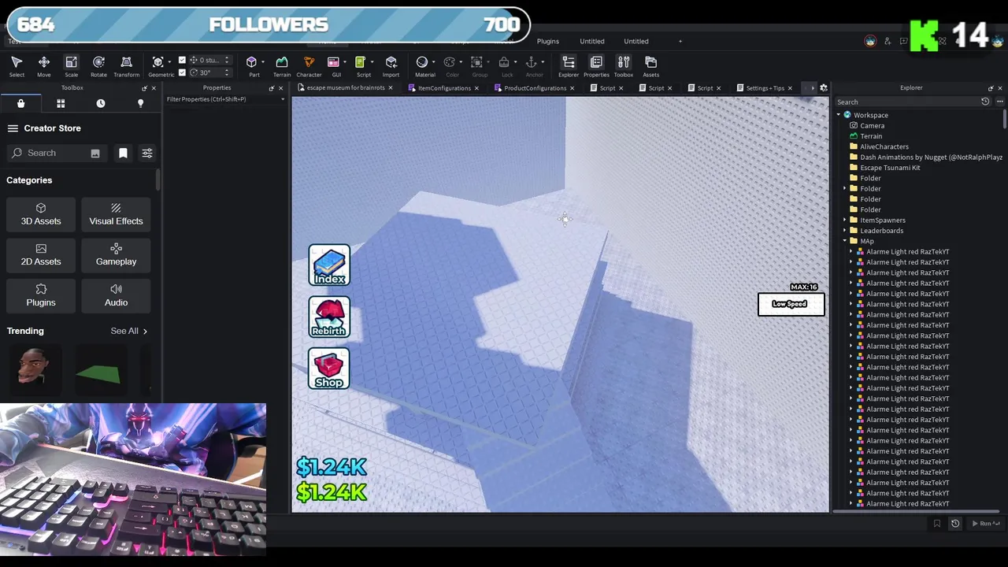Switch to ItemConfigurations script tab
Image resolution: width=1008 pixels, height=567 pixels.
coord(444,88)
